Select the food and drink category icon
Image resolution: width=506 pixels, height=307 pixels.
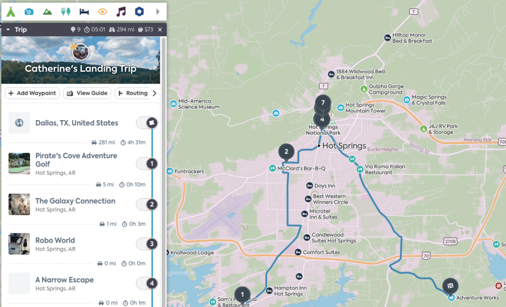tap(66, 12)
